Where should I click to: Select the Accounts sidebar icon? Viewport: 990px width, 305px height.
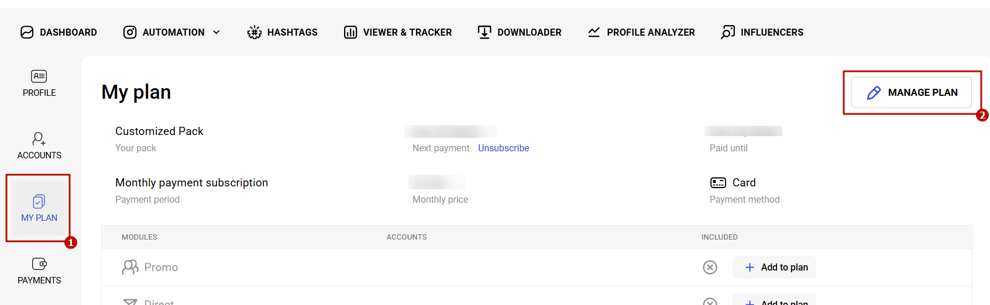pyautogui.click(x=39, y=139)
